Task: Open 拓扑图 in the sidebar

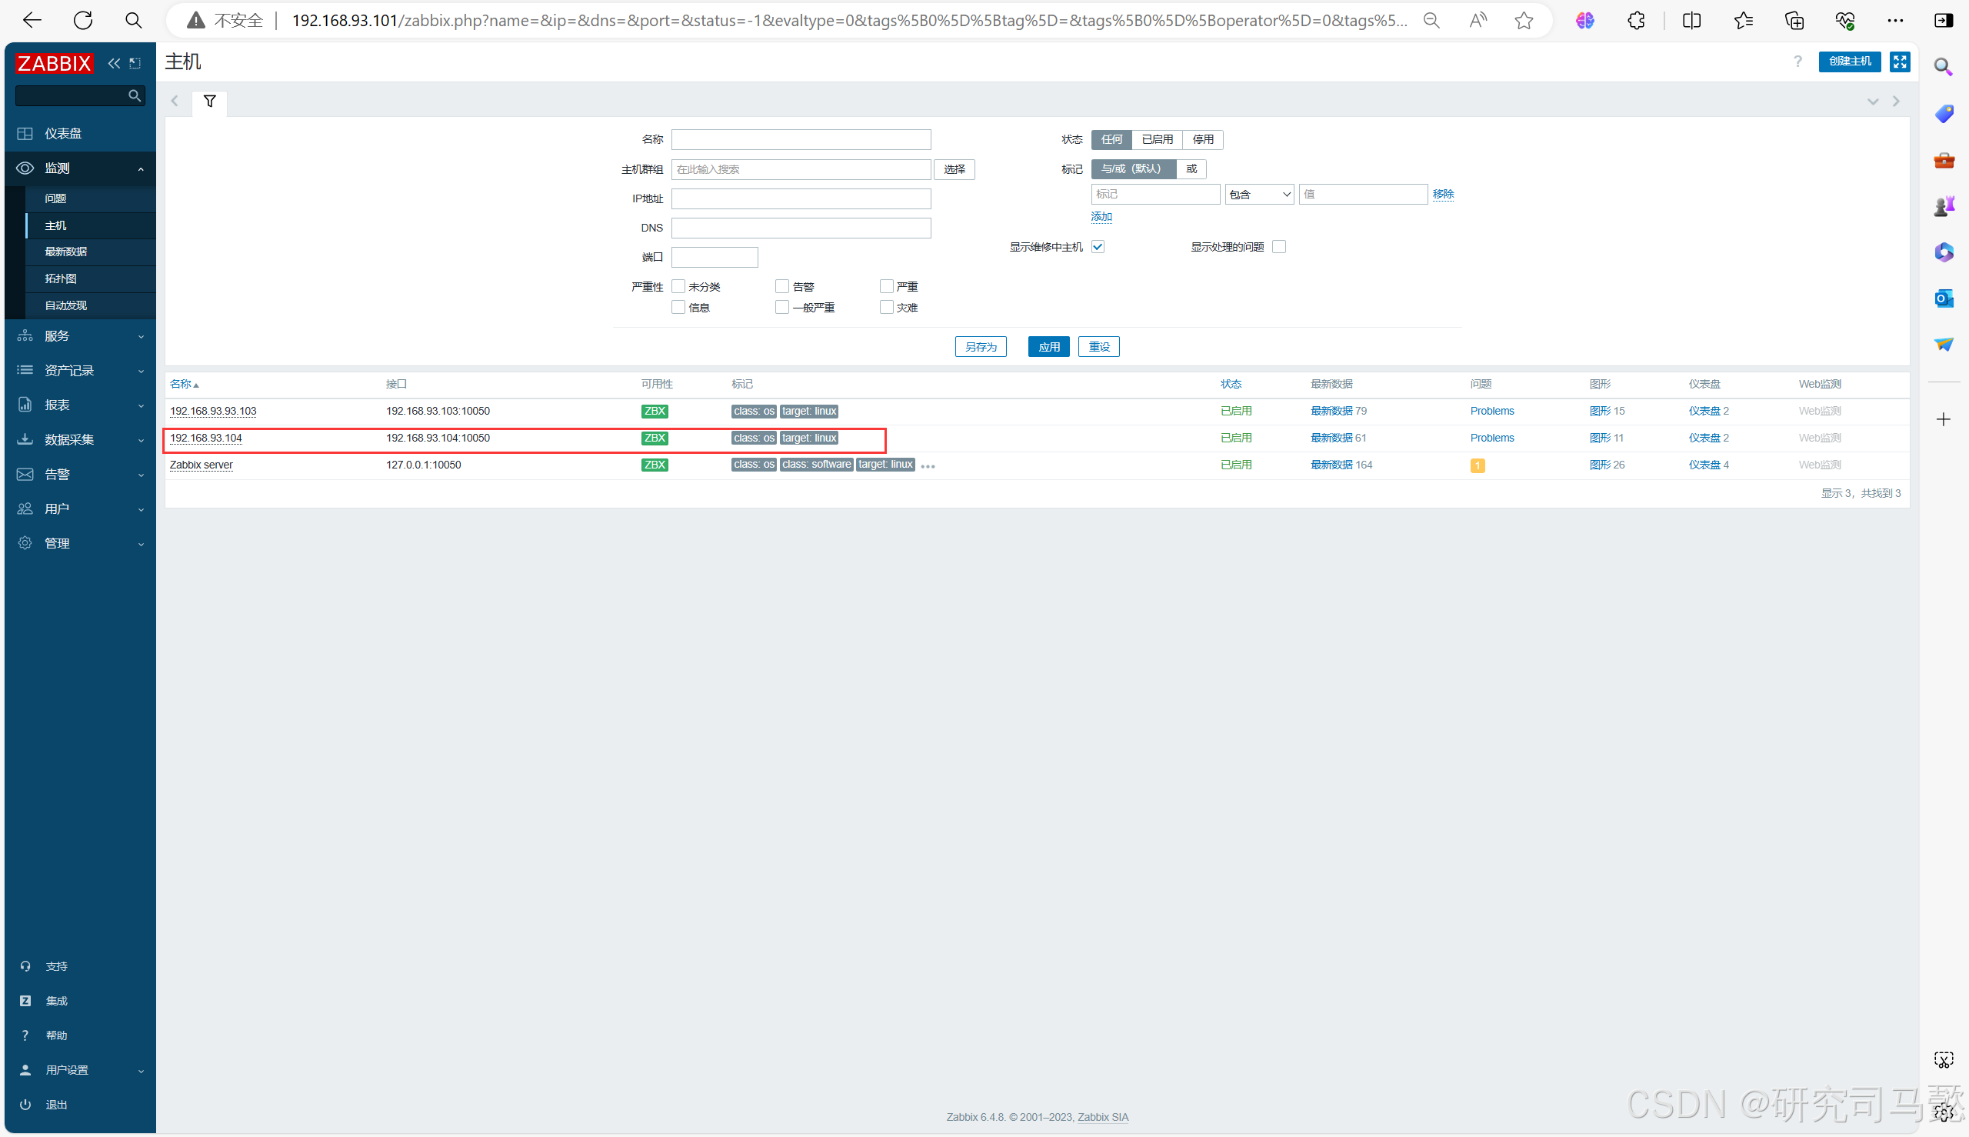Action: click(60, 278)
